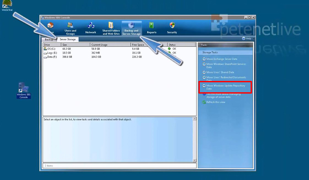309x180 pixels.
Task: Select the Server Storage tab
Action: coord(68,39)
